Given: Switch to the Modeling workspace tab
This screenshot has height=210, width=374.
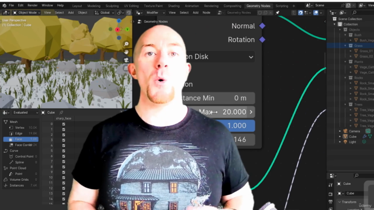Looking at the screenshot, I should pos(93,6).
